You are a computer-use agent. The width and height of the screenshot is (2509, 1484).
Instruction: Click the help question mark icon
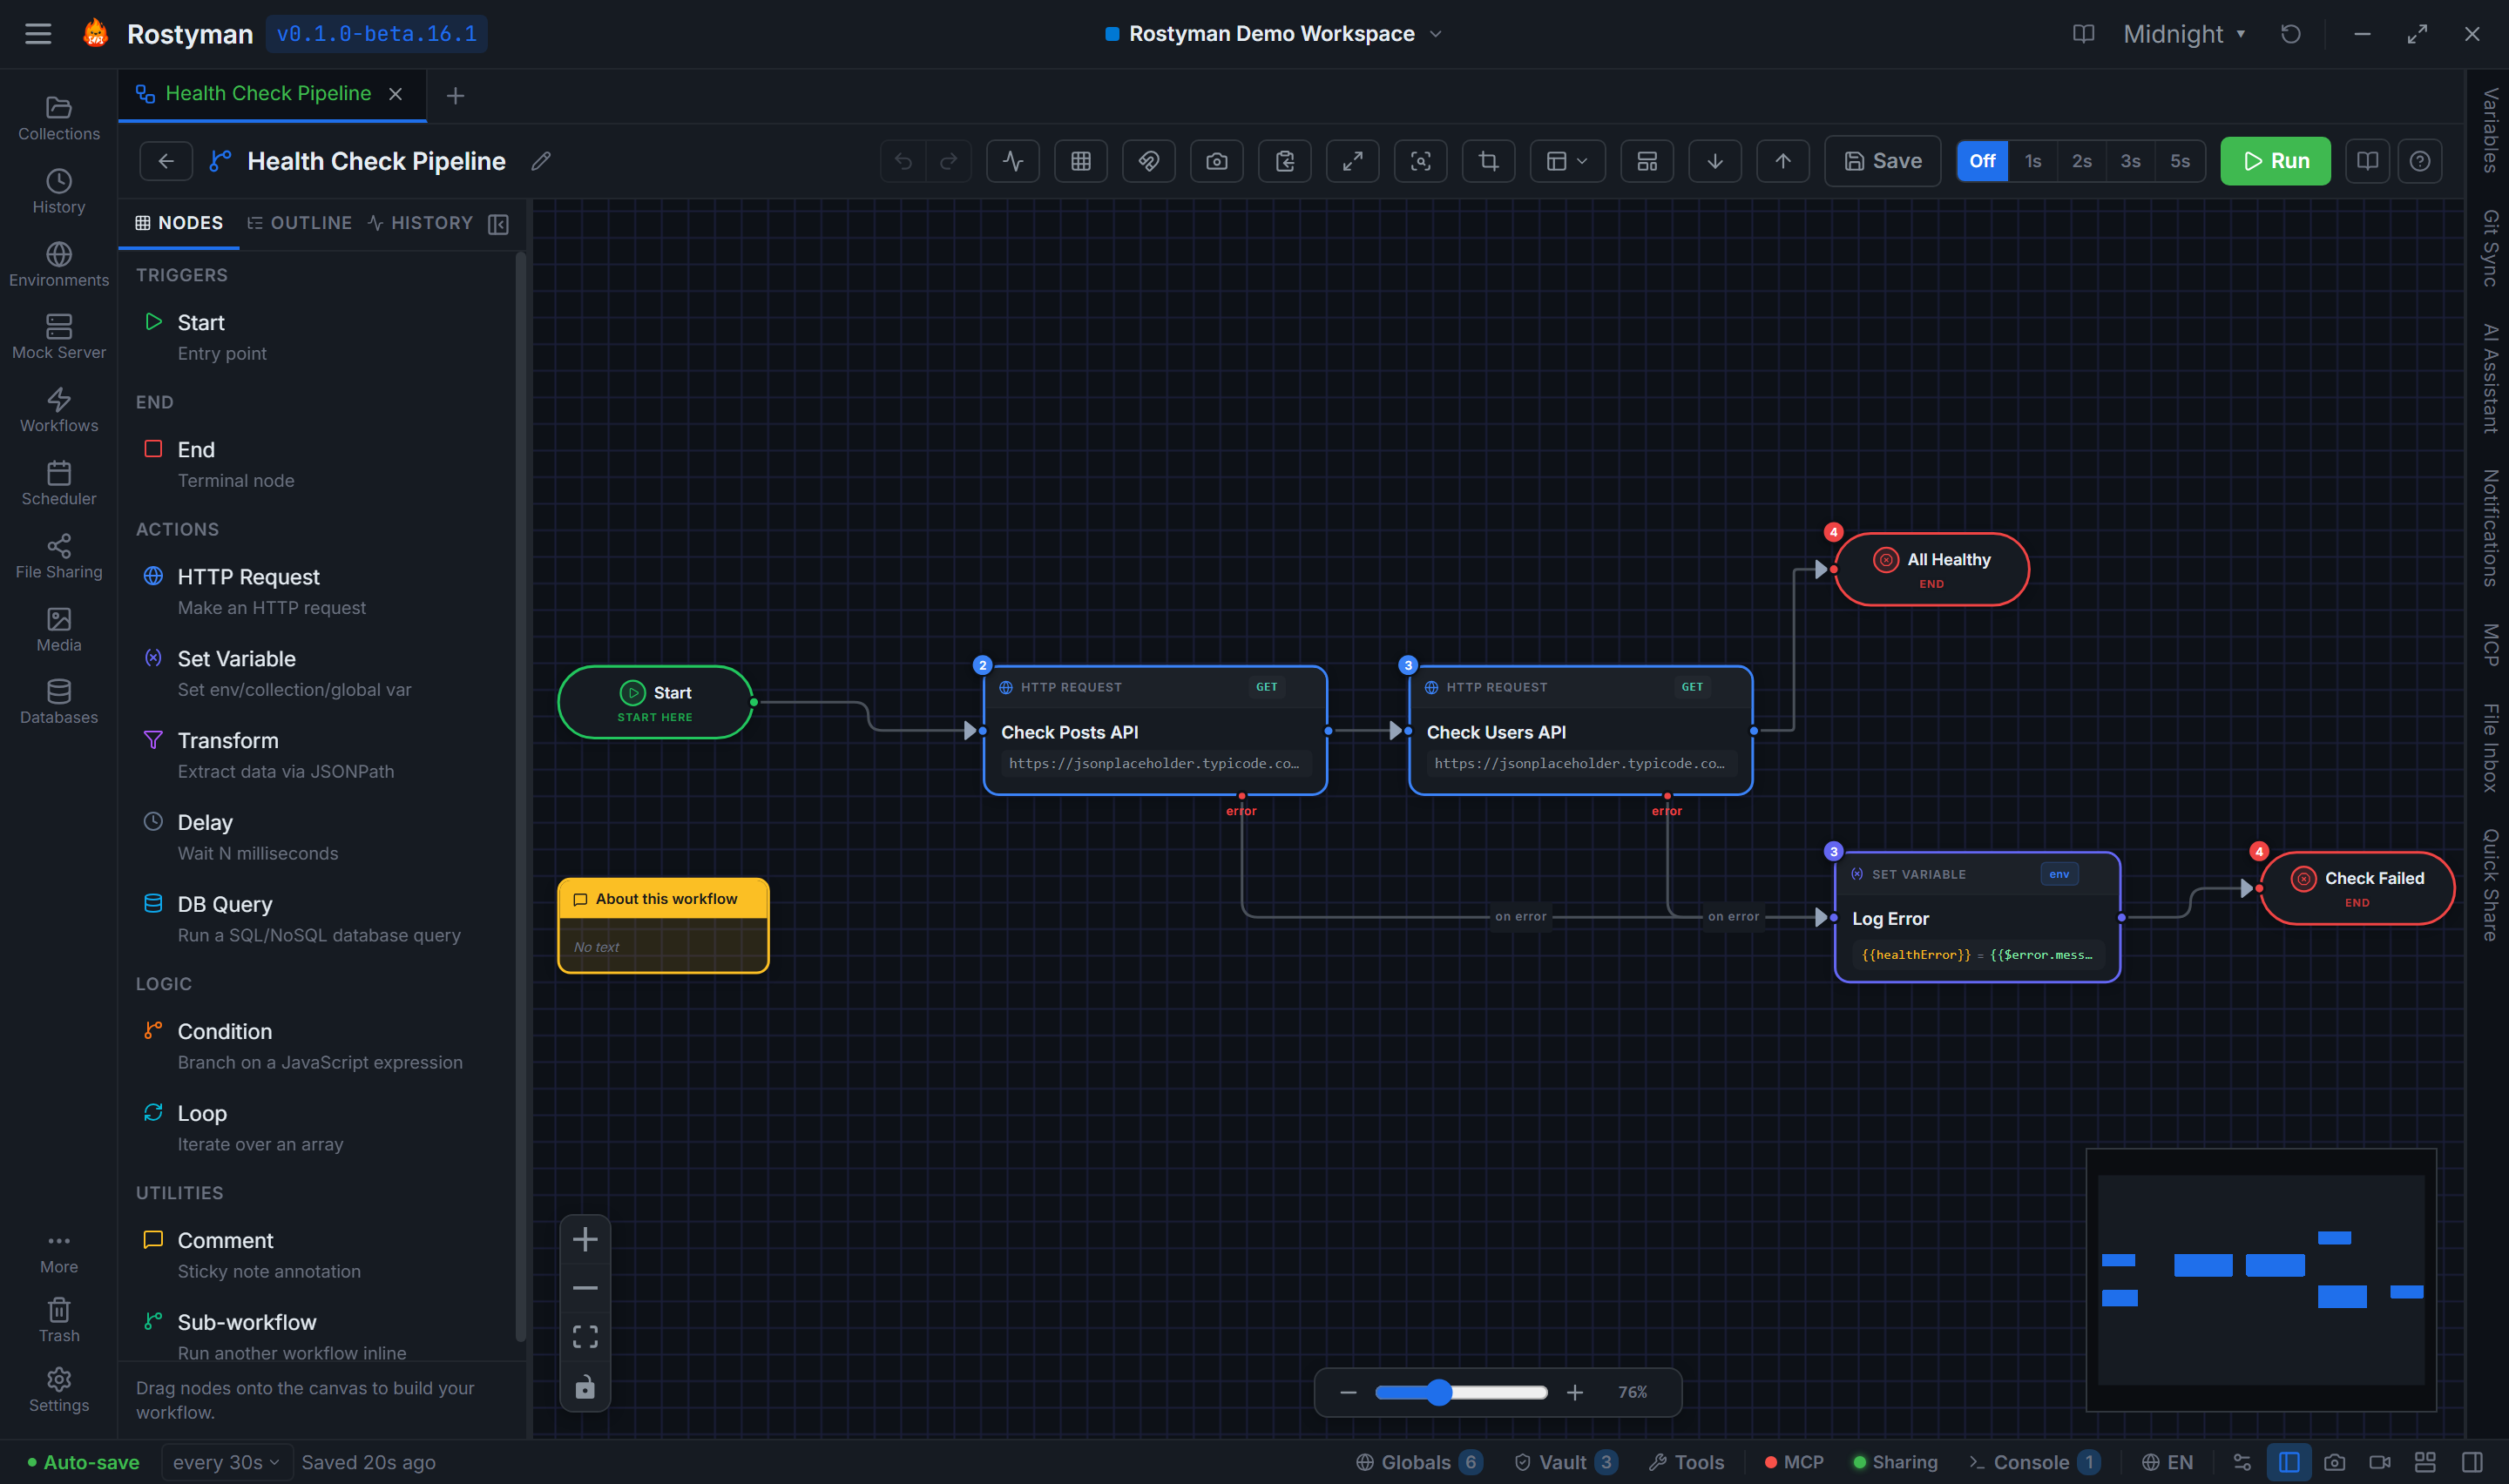pyautogui.click(x=2420, y=161)
